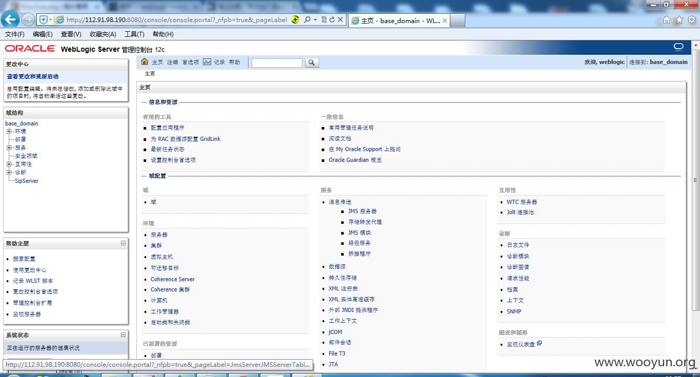This screenshot has width=700, height=377.
Task: Select 部署 in the domain tree
Action: pyautogui.click(x=20, y=139)
